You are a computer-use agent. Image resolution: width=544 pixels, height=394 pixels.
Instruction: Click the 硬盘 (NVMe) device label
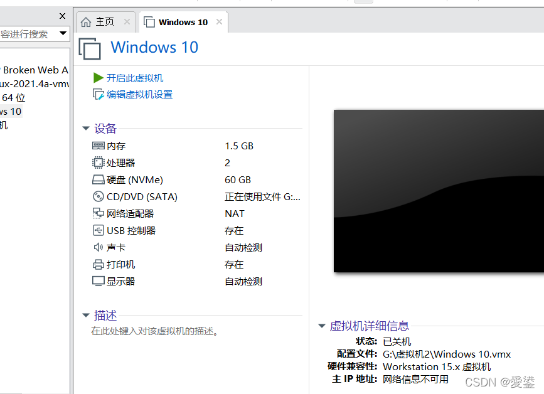[x=135, y=180]
